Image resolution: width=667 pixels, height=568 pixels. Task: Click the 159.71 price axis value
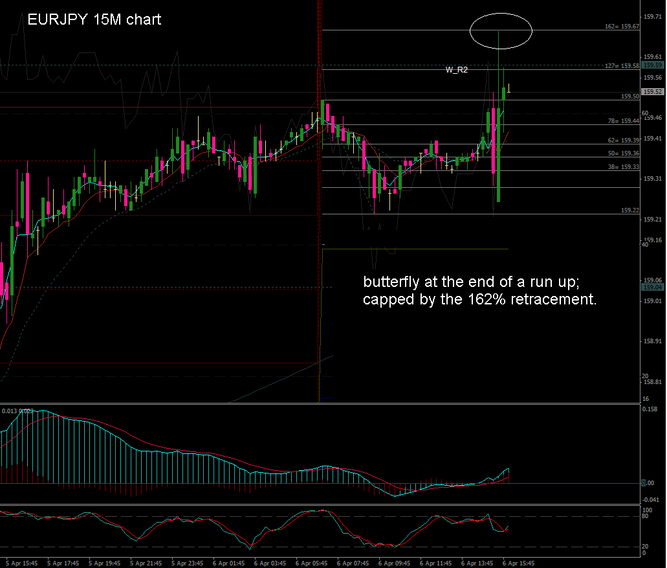point(653,17)
